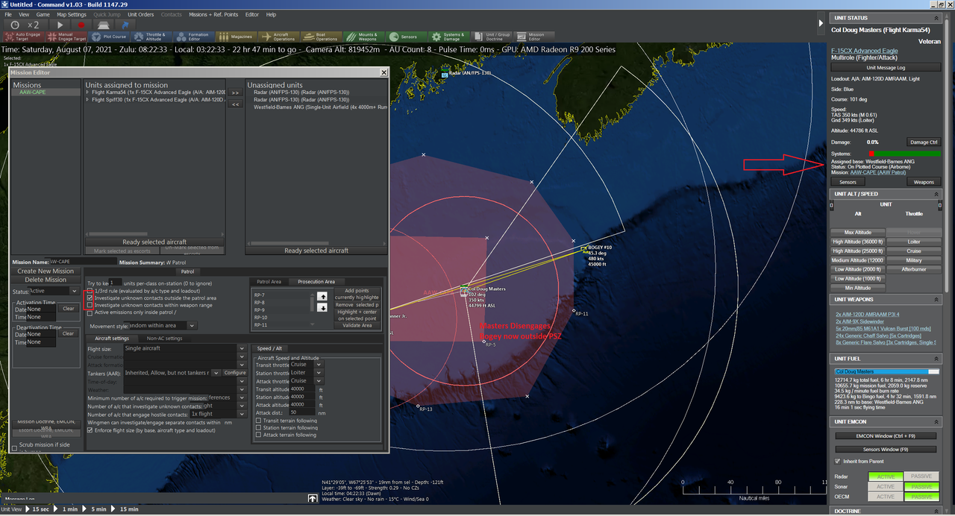Collapse the UNIT STATUS panel

936,18
